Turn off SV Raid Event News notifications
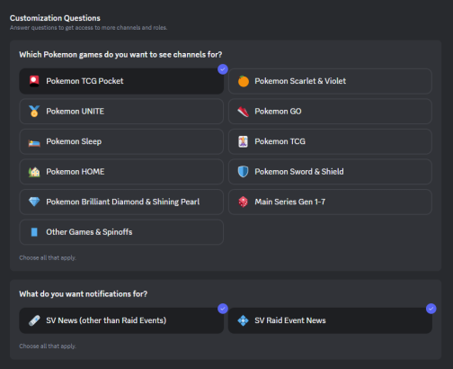The image size is (453, 369). (330, 320)
